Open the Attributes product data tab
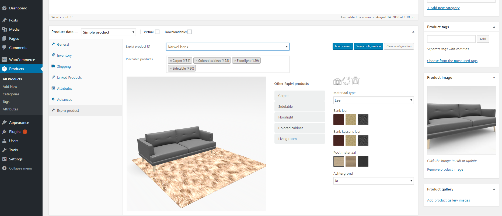Screen dimensions: 502x216 point(85,88)
